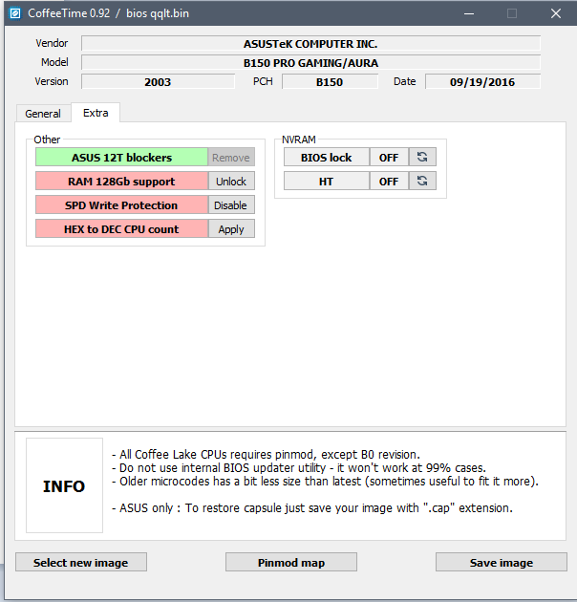This screenshot has width=577, height=602.
Task: Save the modified BIOS image
Action: coord(501,563)
